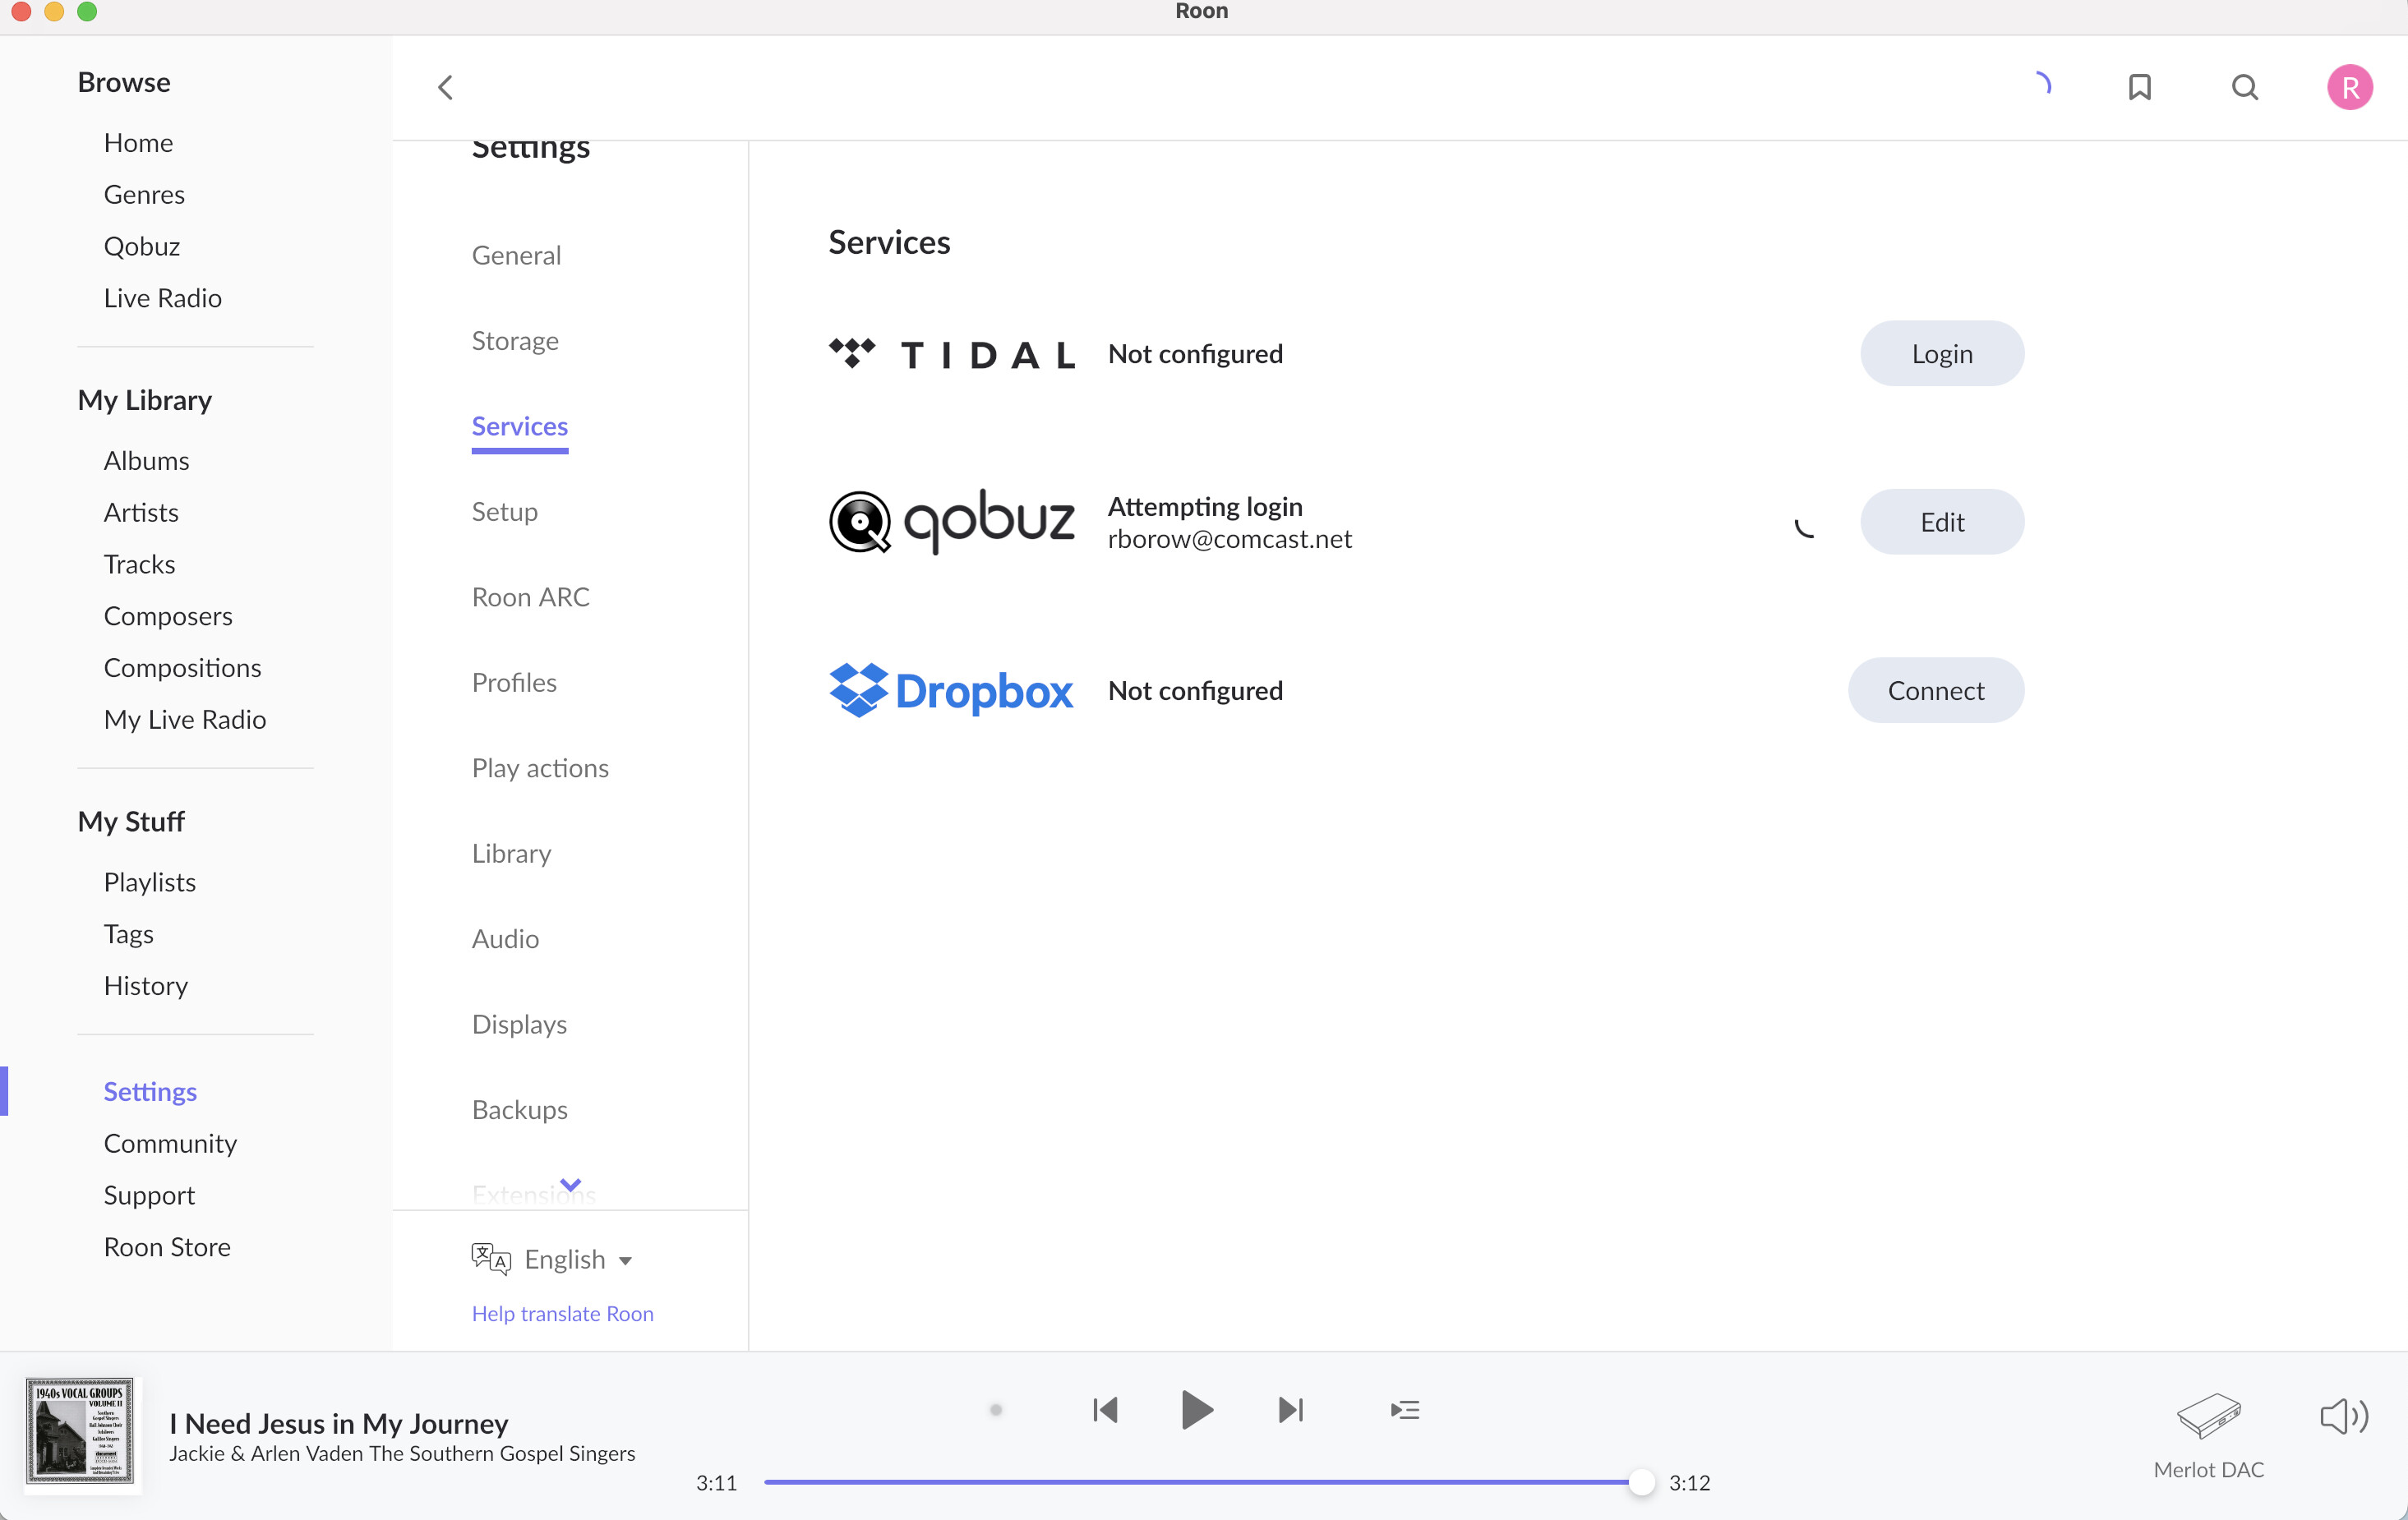2408x1520 pixels.
Task: Click the volume speaker icon
Action: pyautogui.click(x=2343, y=1416)
